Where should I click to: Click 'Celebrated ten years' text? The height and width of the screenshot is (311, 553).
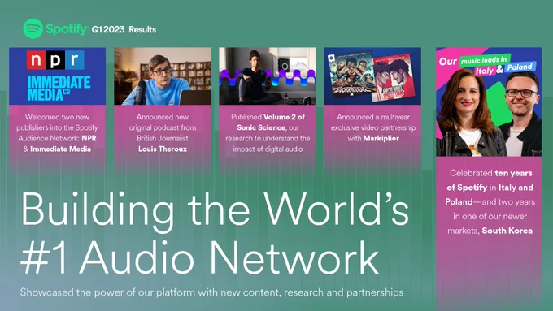tap(491, 173)
